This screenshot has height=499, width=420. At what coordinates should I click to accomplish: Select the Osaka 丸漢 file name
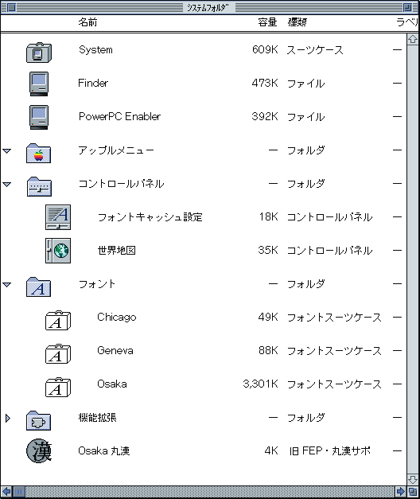click(104, 451)
